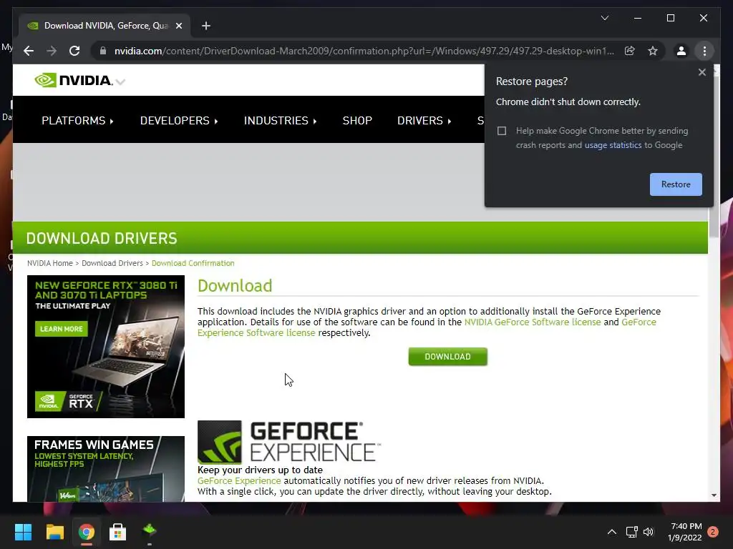Bookmark this page with the star

click(653, 51)
